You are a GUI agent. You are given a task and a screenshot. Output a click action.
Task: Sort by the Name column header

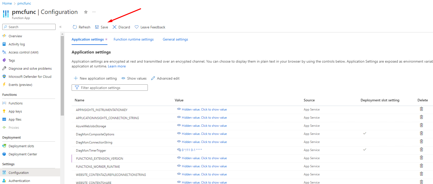pyautogui.click(x=79, y=100)
